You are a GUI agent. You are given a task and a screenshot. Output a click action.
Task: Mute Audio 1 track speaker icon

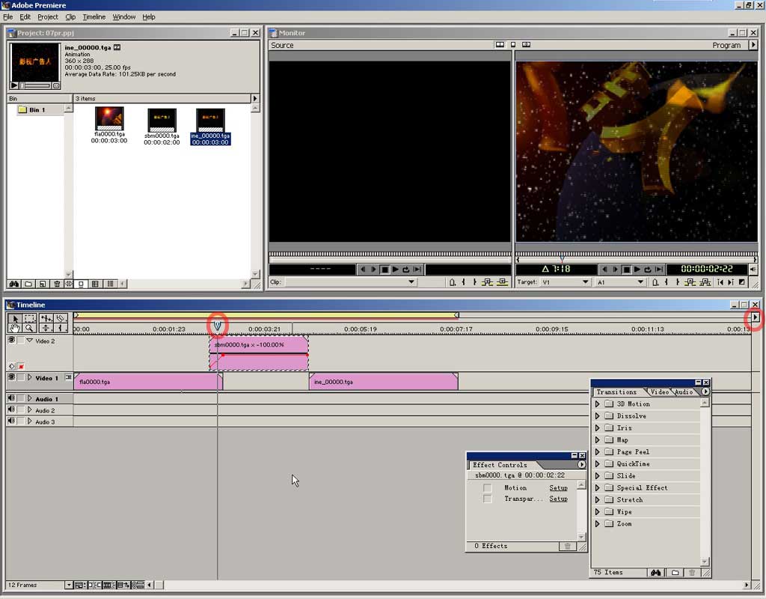click(x=11, y=399)
